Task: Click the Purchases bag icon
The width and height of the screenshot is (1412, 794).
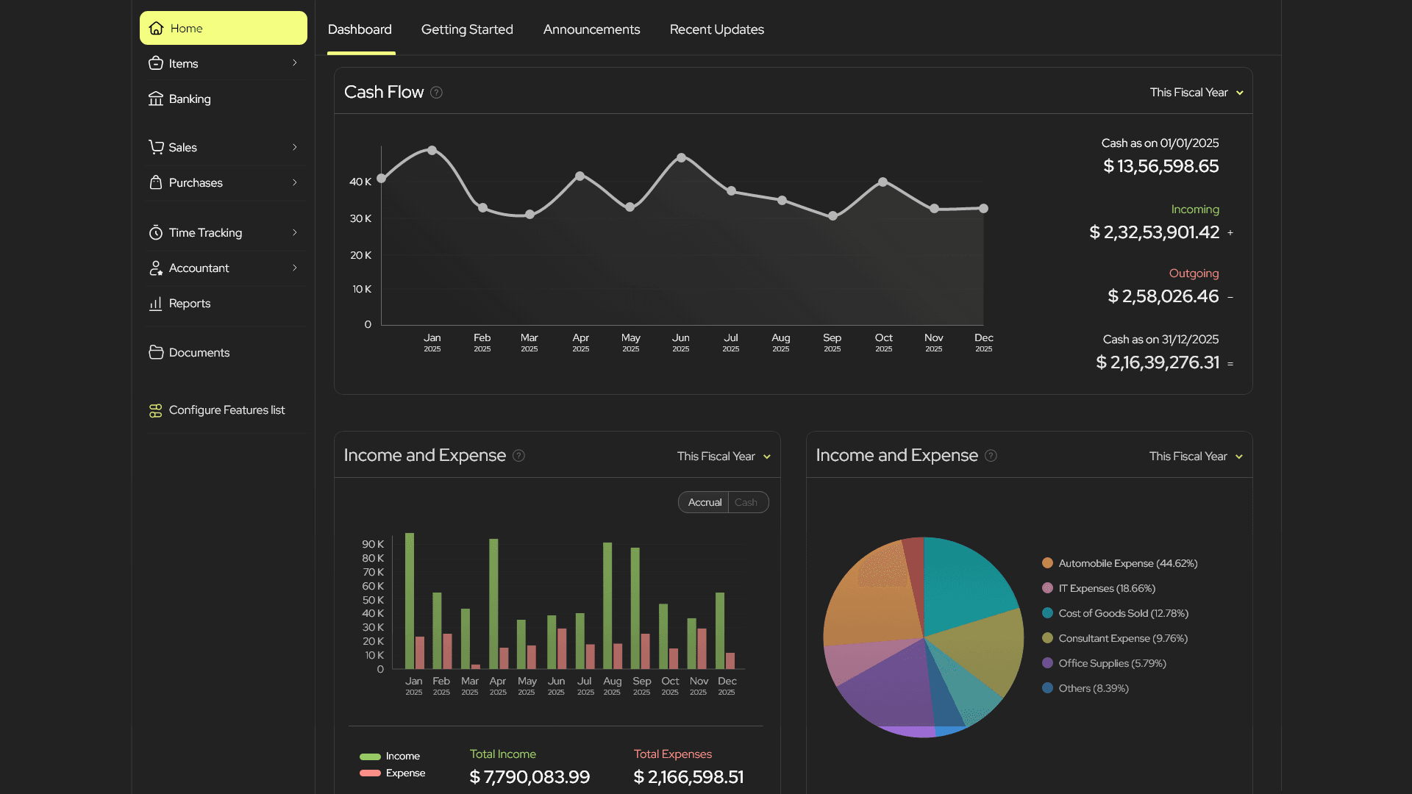Action: tap(156, 182)
